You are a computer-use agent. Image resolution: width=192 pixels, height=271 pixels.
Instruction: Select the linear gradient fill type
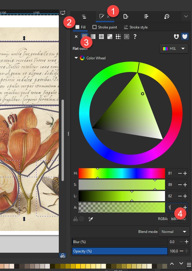point(93,37)
